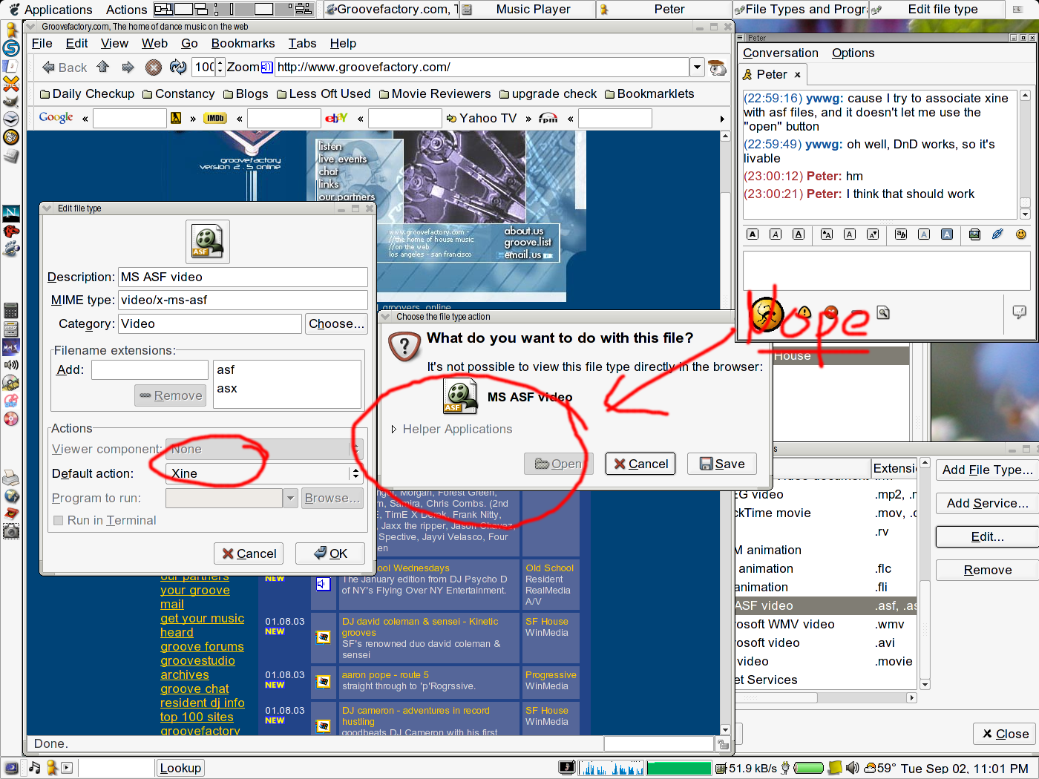Open the Bookmarklets bookmarks folder
Viewport: 1039px width, 779px height.
(649, 94)
